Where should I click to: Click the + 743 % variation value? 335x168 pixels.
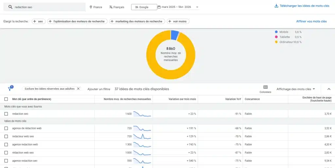point(191,144)
